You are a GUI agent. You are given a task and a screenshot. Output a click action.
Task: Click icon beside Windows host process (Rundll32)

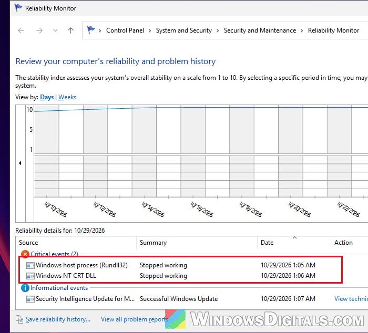[x=30, y=265]
